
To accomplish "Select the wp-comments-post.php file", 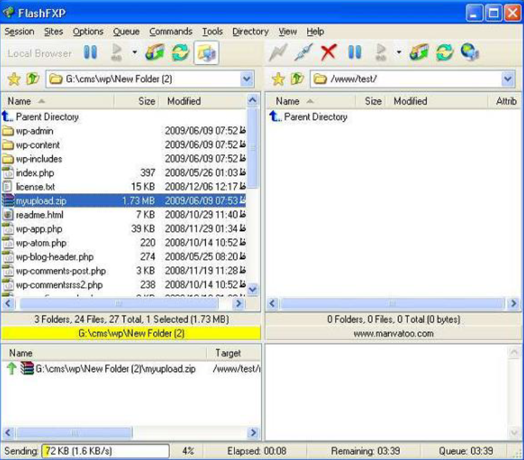I will click(x=124, y=271).
